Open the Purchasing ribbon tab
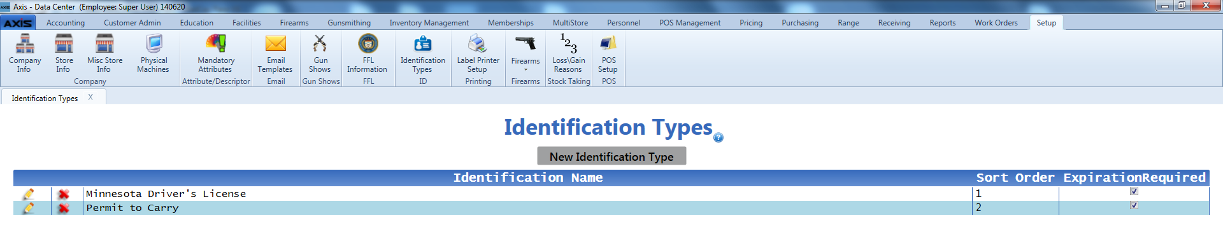This screenshot has height=232, width=1223. point(800,23)
